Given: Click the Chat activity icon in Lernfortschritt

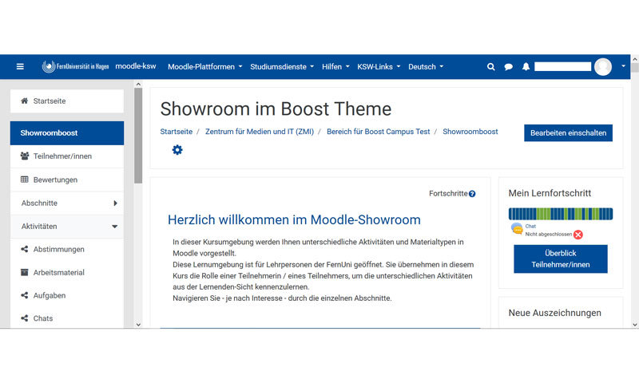Looking at the screenshot, I should pyautogui.click(x=517, y=229).
